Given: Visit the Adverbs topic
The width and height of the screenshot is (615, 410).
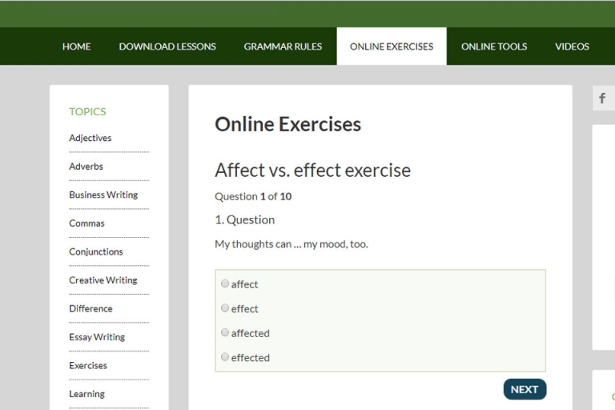Looking at the screenshot, I should 86,167.
